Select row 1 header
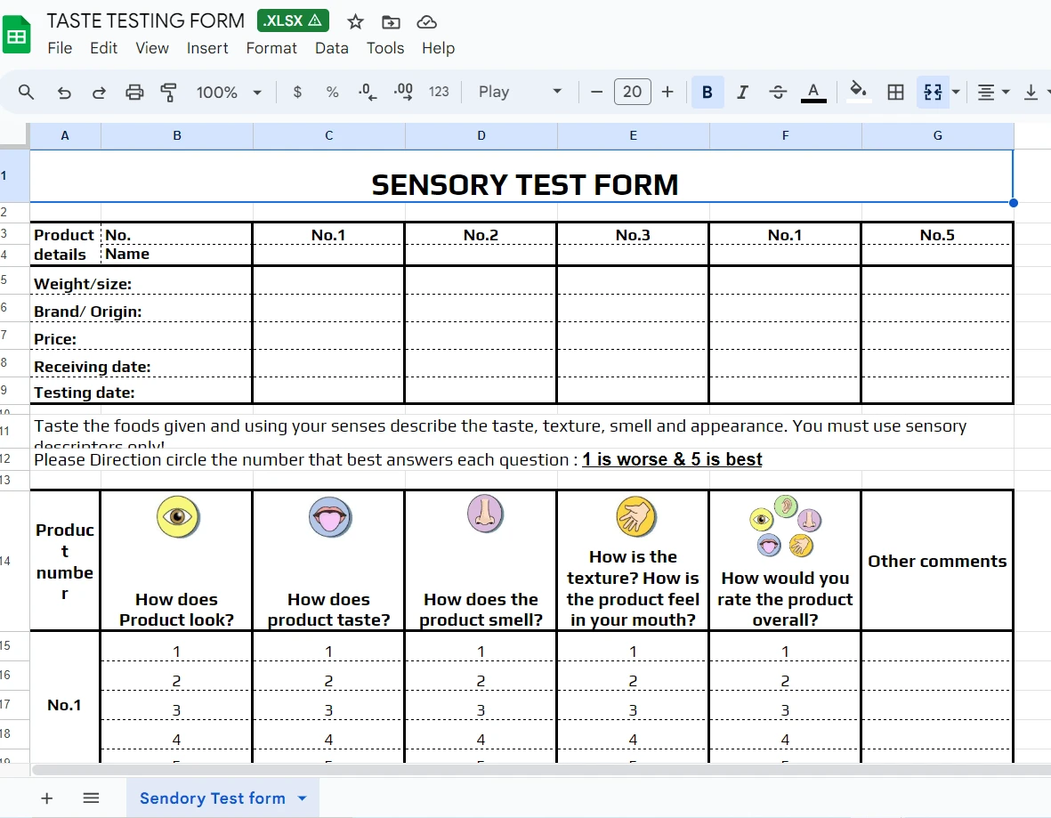The height and width of the screenshot is (818, 1051). (x=15, y=175)
